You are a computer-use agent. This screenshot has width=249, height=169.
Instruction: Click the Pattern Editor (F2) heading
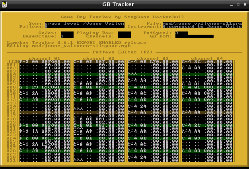click(123, 52)
